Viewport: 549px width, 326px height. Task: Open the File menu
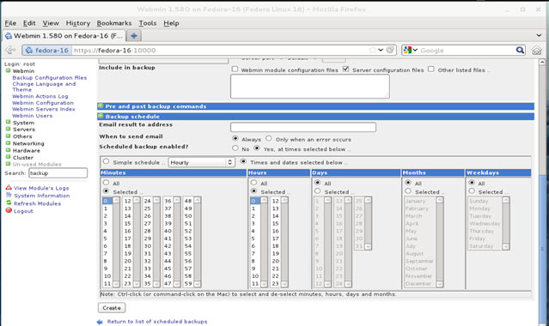click(x=10, y=23)
